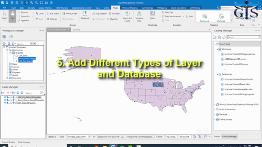This screenshot has width=262, height=147.
Task: Switch to the Spatial Analysis ribbon tab
Action: [x=45, y=8]
